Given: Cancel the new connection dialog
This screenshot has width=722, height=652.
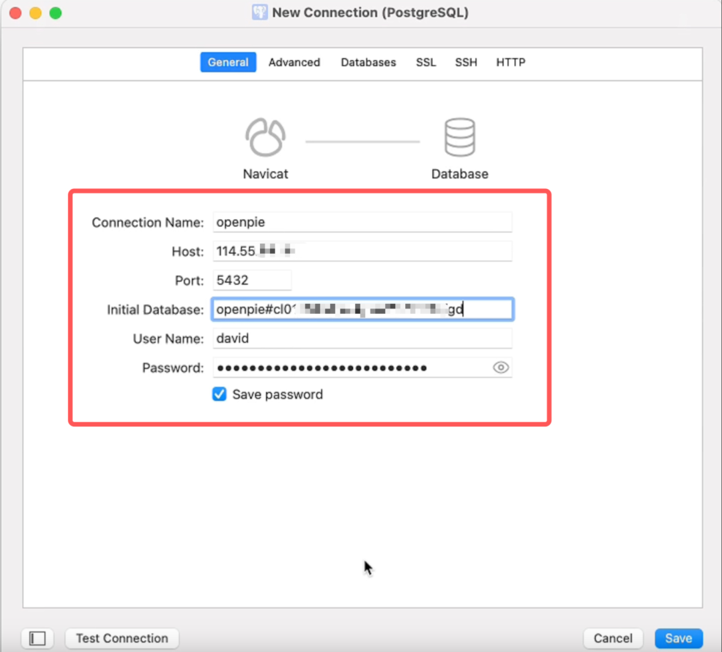Looking at the screenshot, I should pos(613,638).
